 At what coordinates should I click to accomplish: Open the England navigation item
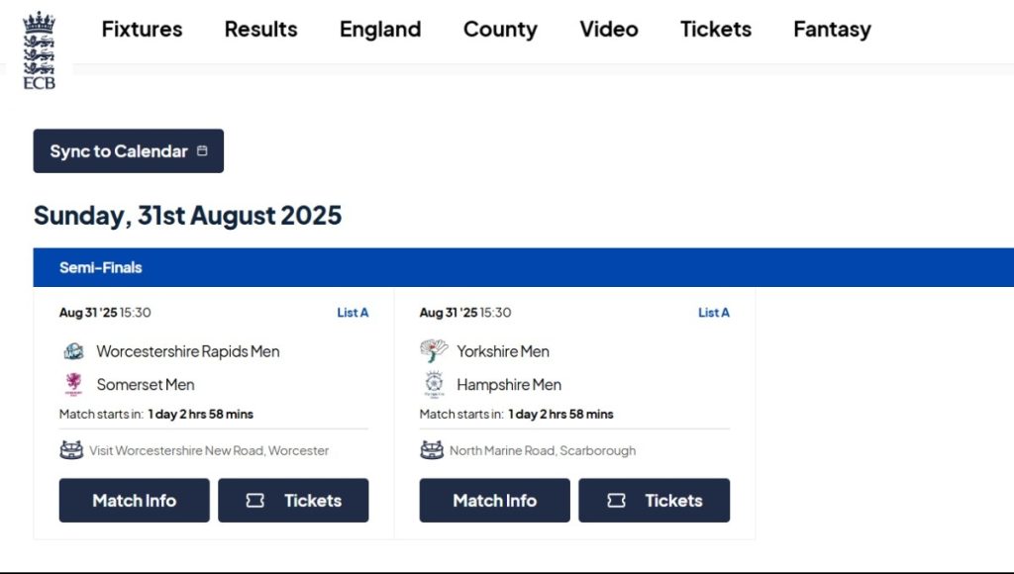tap(380, 29)
